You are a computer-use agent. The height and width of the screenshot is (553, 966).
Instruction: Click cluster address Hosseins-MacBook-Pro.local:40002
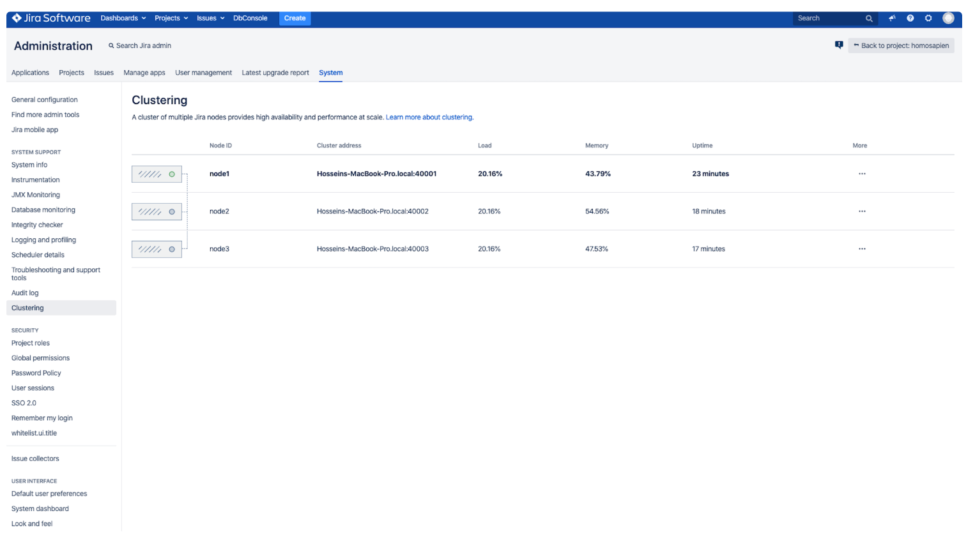pos(372,211)
